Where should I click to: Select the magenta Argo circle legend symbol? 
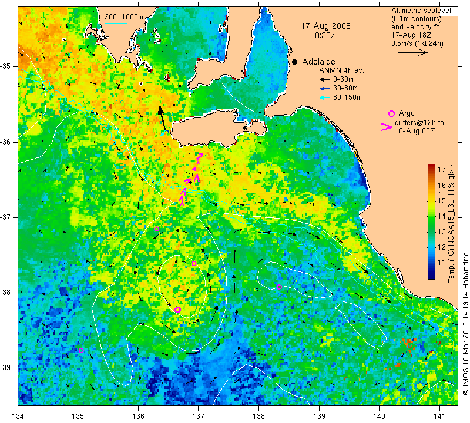[391, 113]
